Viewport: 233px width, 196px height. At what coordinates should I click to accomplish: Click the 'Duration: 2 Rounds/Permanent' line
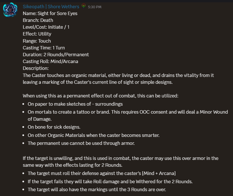click(x=56, y=55)
